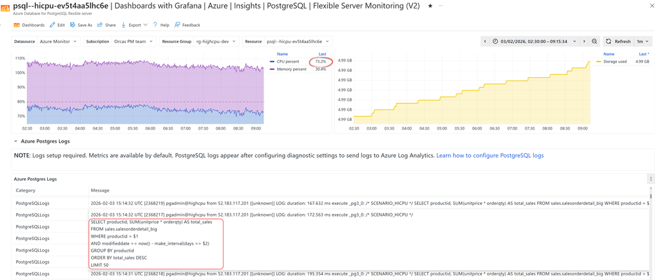This screenshot has height=280, width=655.
Task: Select log message with duration 195.354 ms
Action: tap(370, 273)
